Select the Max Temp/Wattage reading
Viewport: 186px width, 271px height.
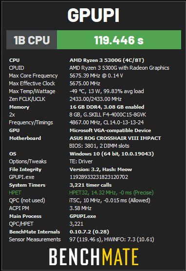[107, 91]
